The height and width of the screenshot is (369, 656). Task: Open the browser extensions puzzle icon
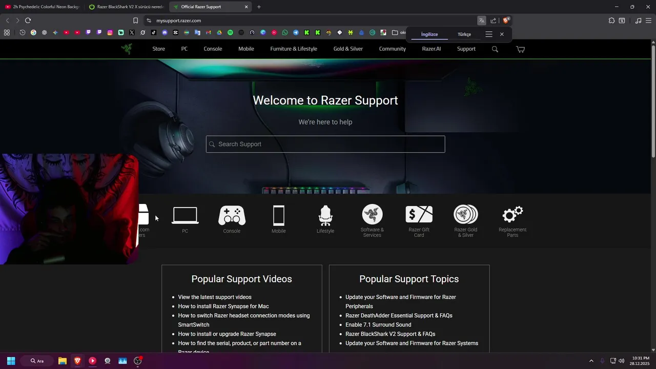click(611, 20)
